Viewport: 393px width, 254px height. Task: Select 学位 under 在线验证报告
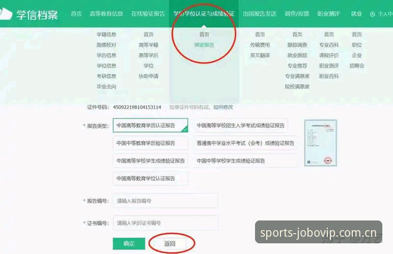tap(148, 66)
